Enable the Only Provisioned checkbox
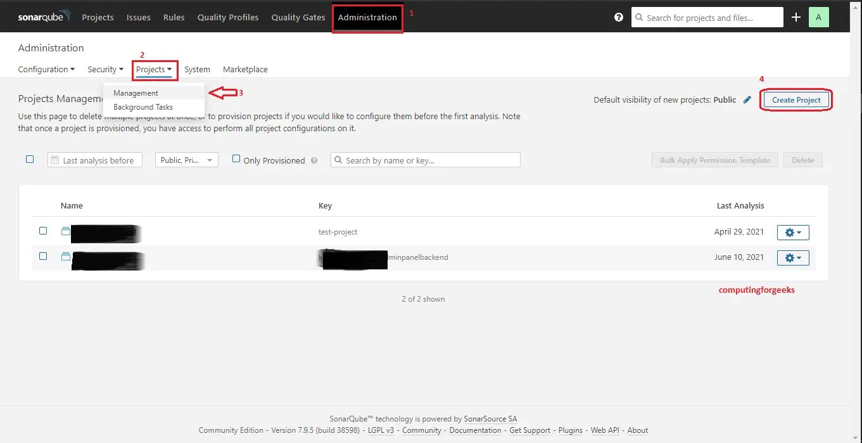The height and width of the screenshot is (443, 862). pos(235,158)
